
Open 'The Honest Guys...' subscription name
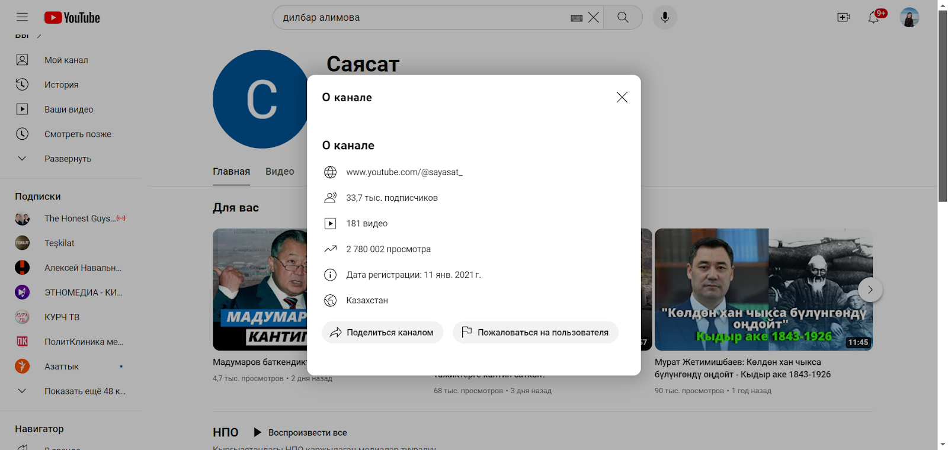(80, 218)
